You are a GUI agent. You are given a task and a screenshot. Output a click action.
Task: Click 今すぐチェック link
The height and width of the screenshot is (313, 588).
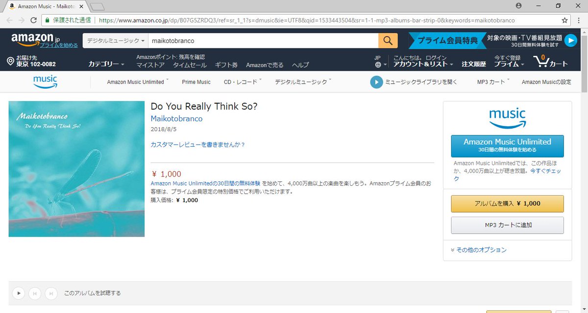point(507,175)
